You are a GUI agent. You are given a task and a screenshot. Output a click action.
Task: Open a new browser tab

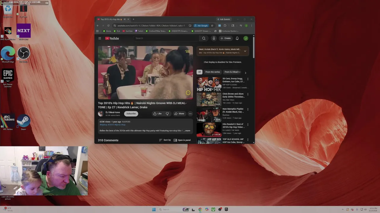133,19
